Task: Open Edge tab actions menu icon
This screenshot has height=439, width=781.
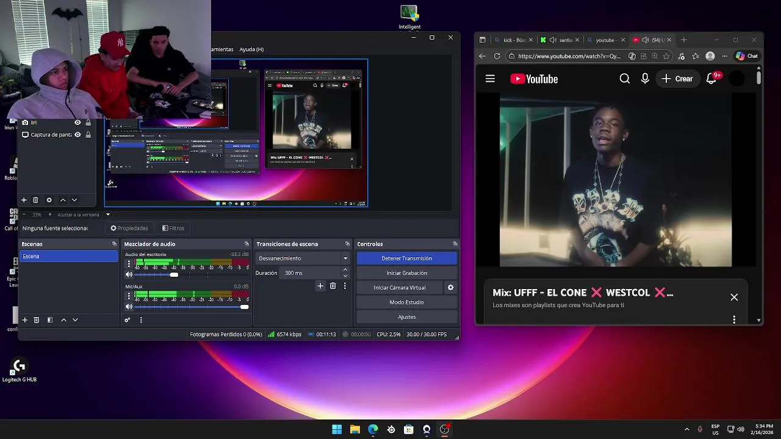Action: [482, 40]
